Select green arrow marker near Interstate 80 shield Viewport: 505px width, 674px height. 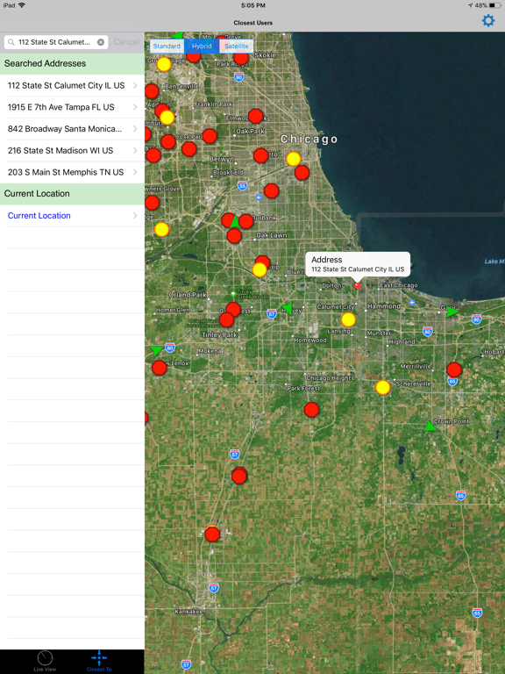coord(156,350)
